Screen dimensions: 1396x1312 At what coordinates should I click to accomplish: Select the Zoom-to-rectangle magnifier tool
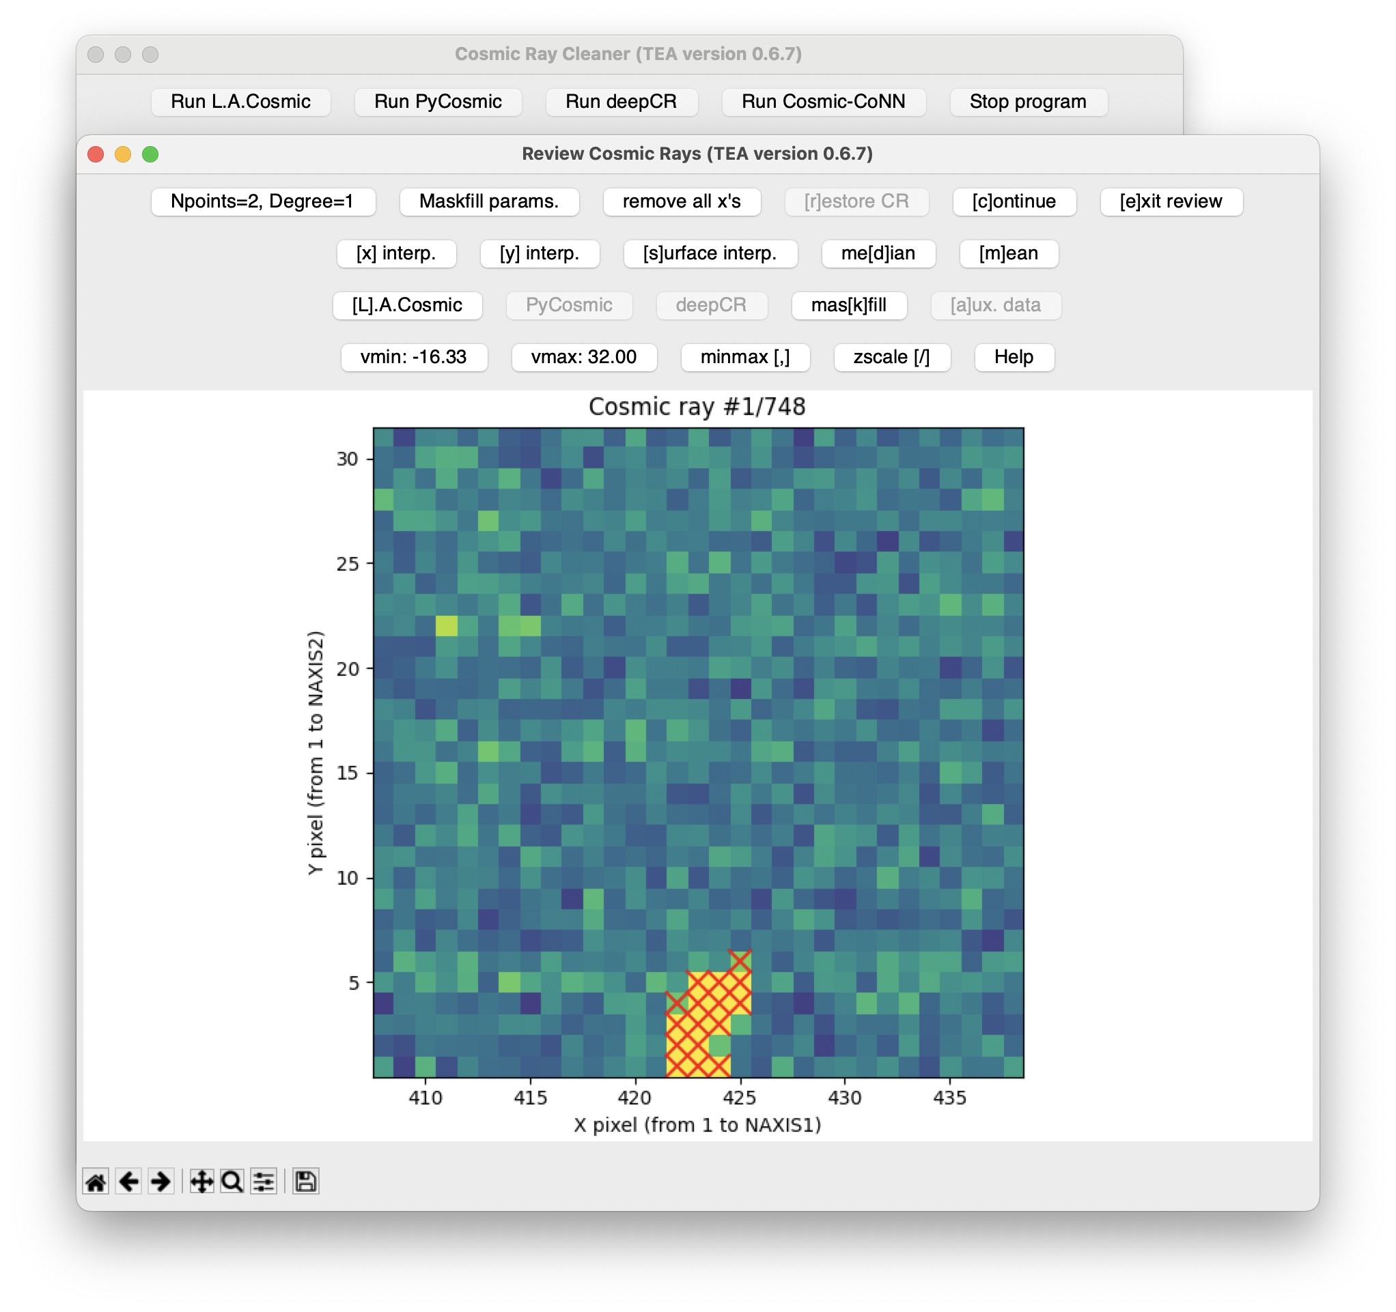(x=232, y=1182)
